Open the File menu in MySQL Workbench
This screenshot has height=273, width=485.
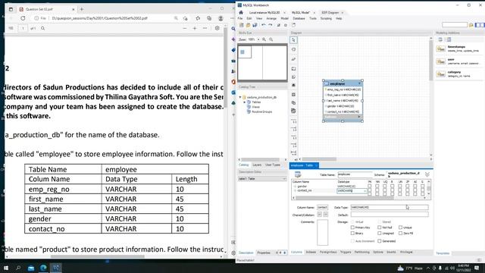(240, 18)
